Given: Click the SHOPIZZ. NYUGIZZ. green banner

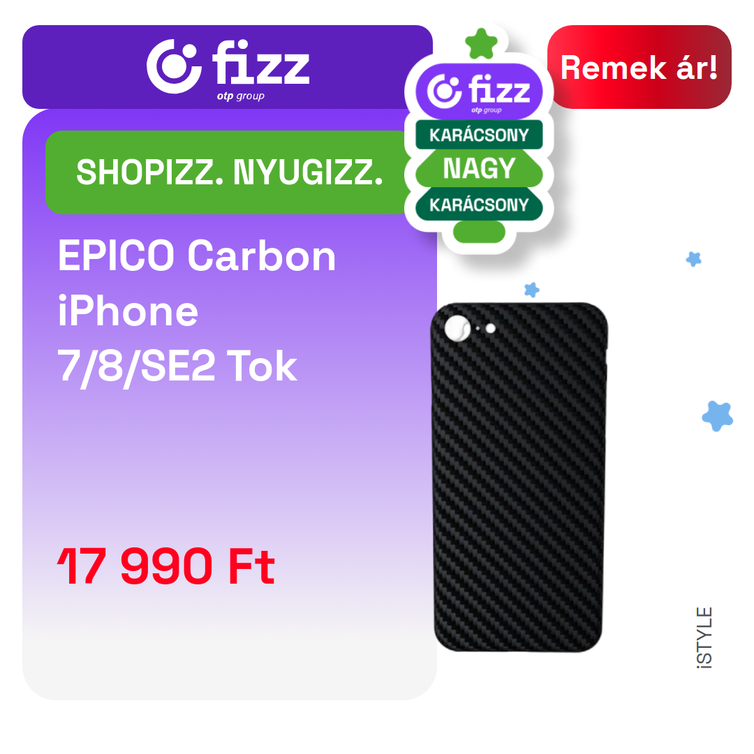Looking at the screenshot, I should click(x=228, y=172).
